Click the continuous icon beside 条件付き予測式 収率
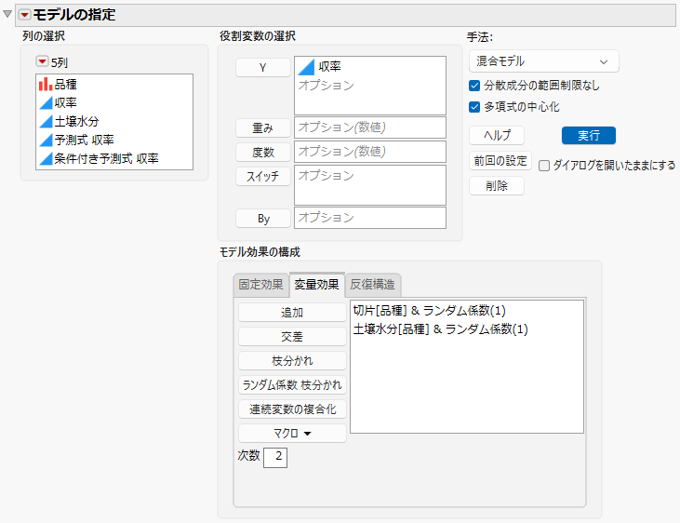 (46, 158)
